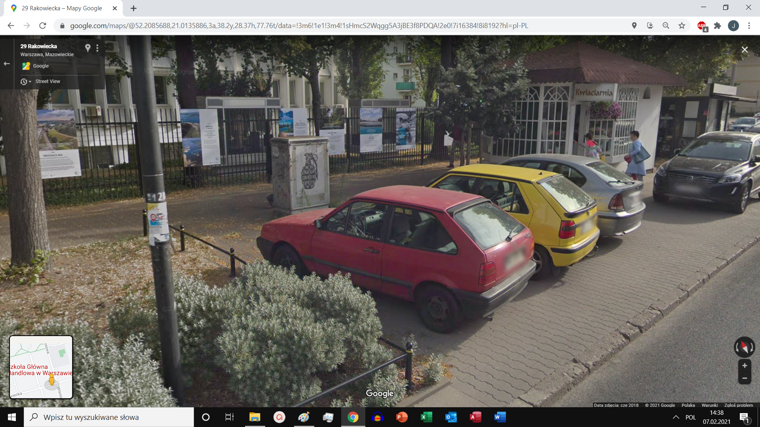Go back in browser history
Screen dimensions: 760x427
(11, 26)
